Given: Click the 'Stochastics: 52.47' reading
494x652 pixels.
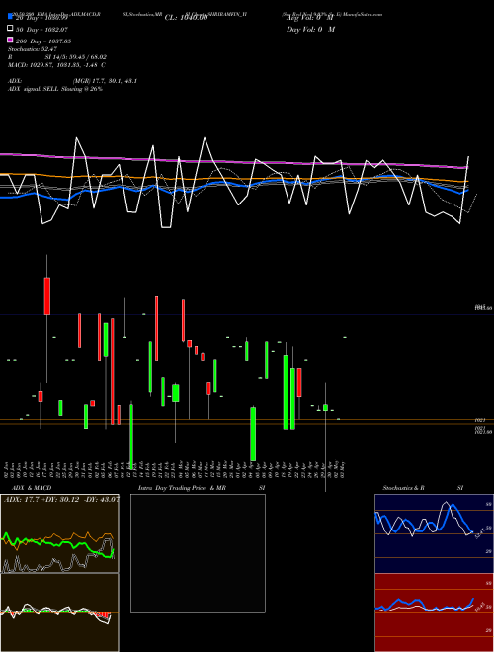Looking at the screenshot, I should [33, 49].
